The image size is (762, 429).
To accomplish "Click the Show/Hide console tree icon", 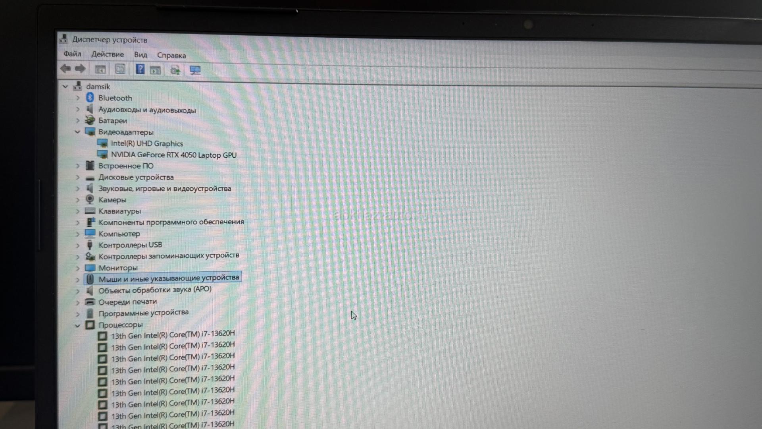I will click(x=100, y=70).
